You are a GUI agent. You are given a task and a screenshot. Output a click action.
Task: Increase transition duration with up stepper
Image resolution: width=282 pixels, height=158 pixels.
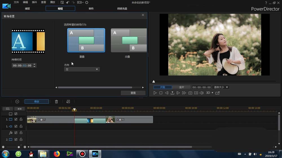tap(34, 64)
